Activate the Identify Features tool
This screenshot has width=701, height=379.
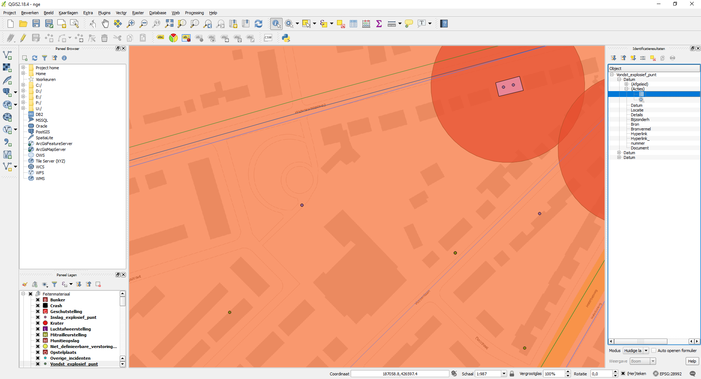(276, 24)
